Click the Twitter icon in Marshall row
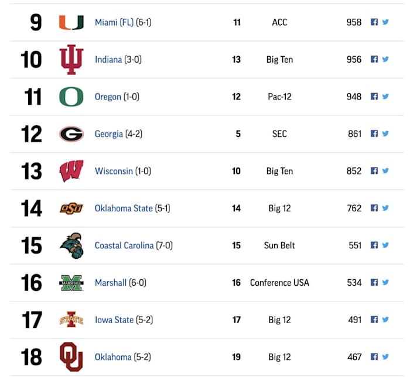Screen dimensions: 410x377 pos(385,282)
